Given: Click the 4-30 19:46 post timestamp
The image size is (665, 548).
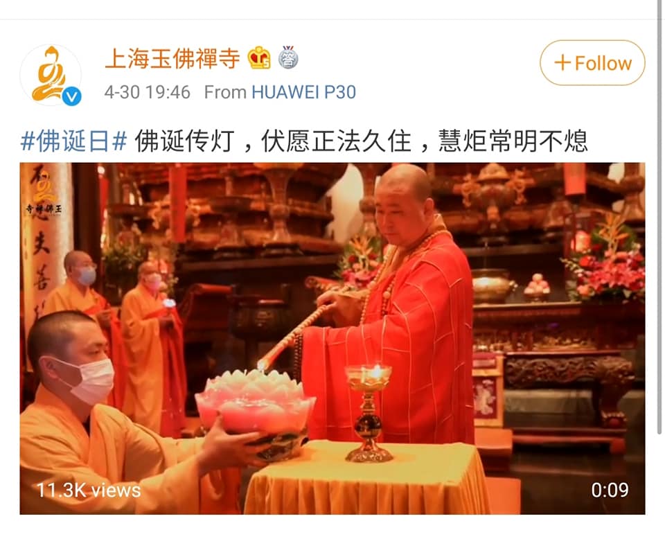Looking at the screenshot, I should point(147,92).
